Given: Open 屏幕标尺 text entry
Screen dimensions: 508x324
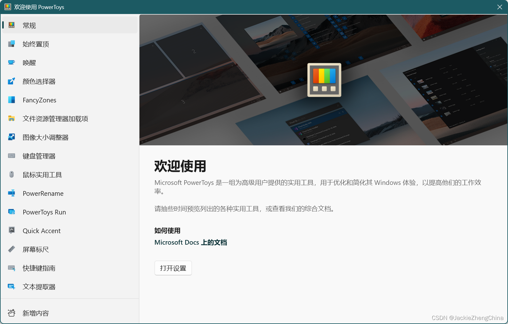Looking at the screenshot, I should [36, 250].
